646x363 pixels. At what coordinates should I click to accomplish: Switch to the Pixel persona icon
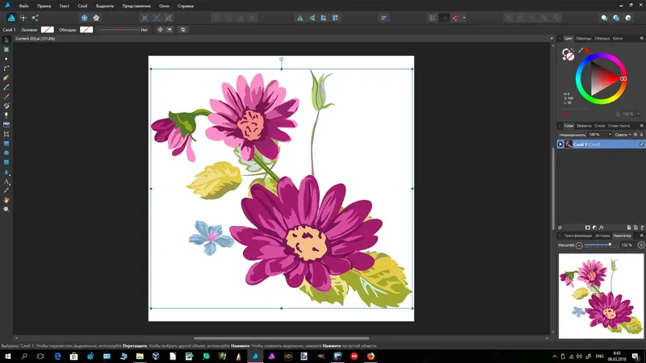coord(23,17)
